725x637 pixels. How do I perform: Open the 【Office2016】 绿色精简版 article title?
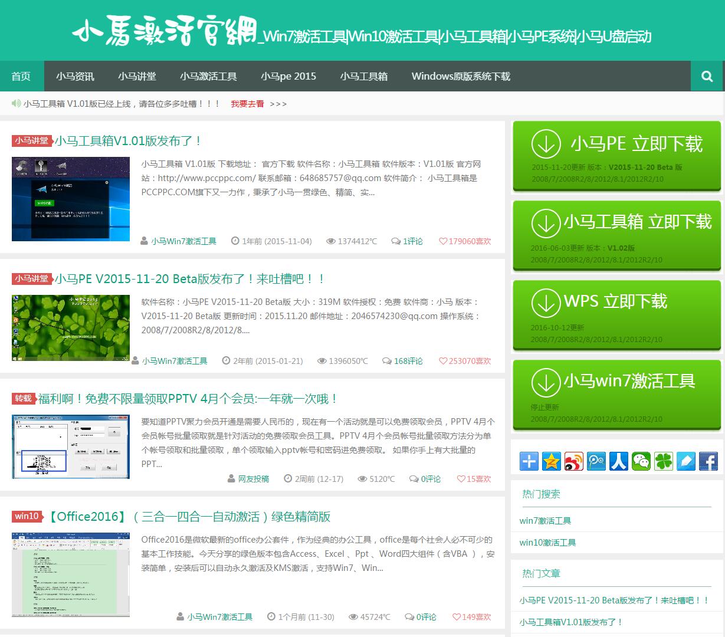[188, 517]
